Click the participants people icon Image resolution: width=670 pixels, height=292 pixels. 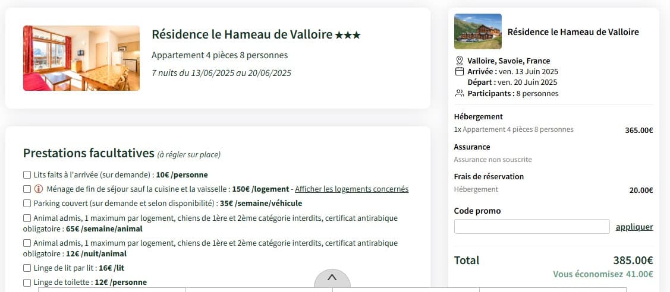click(x=459, y=93)
